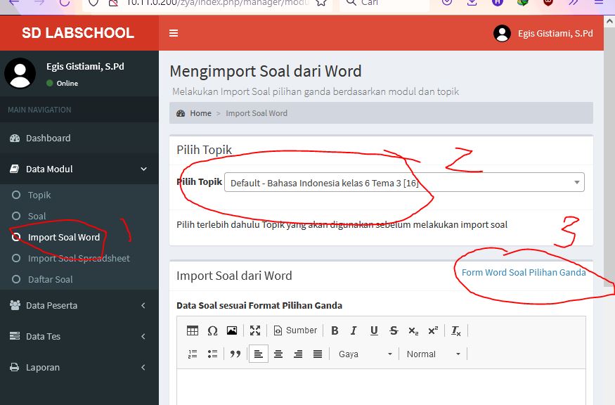Insert image into the soal editor
This screenshot has height=405, width=615.
pyautogui.click(x=232, y=330)
